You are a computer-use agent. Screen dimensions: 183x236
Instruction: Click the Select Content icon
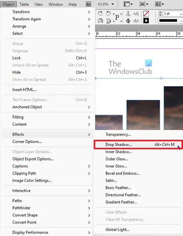[128, 20]
